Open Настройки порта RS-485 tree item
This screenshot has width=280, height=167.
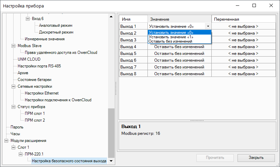[x=39, y=66]
